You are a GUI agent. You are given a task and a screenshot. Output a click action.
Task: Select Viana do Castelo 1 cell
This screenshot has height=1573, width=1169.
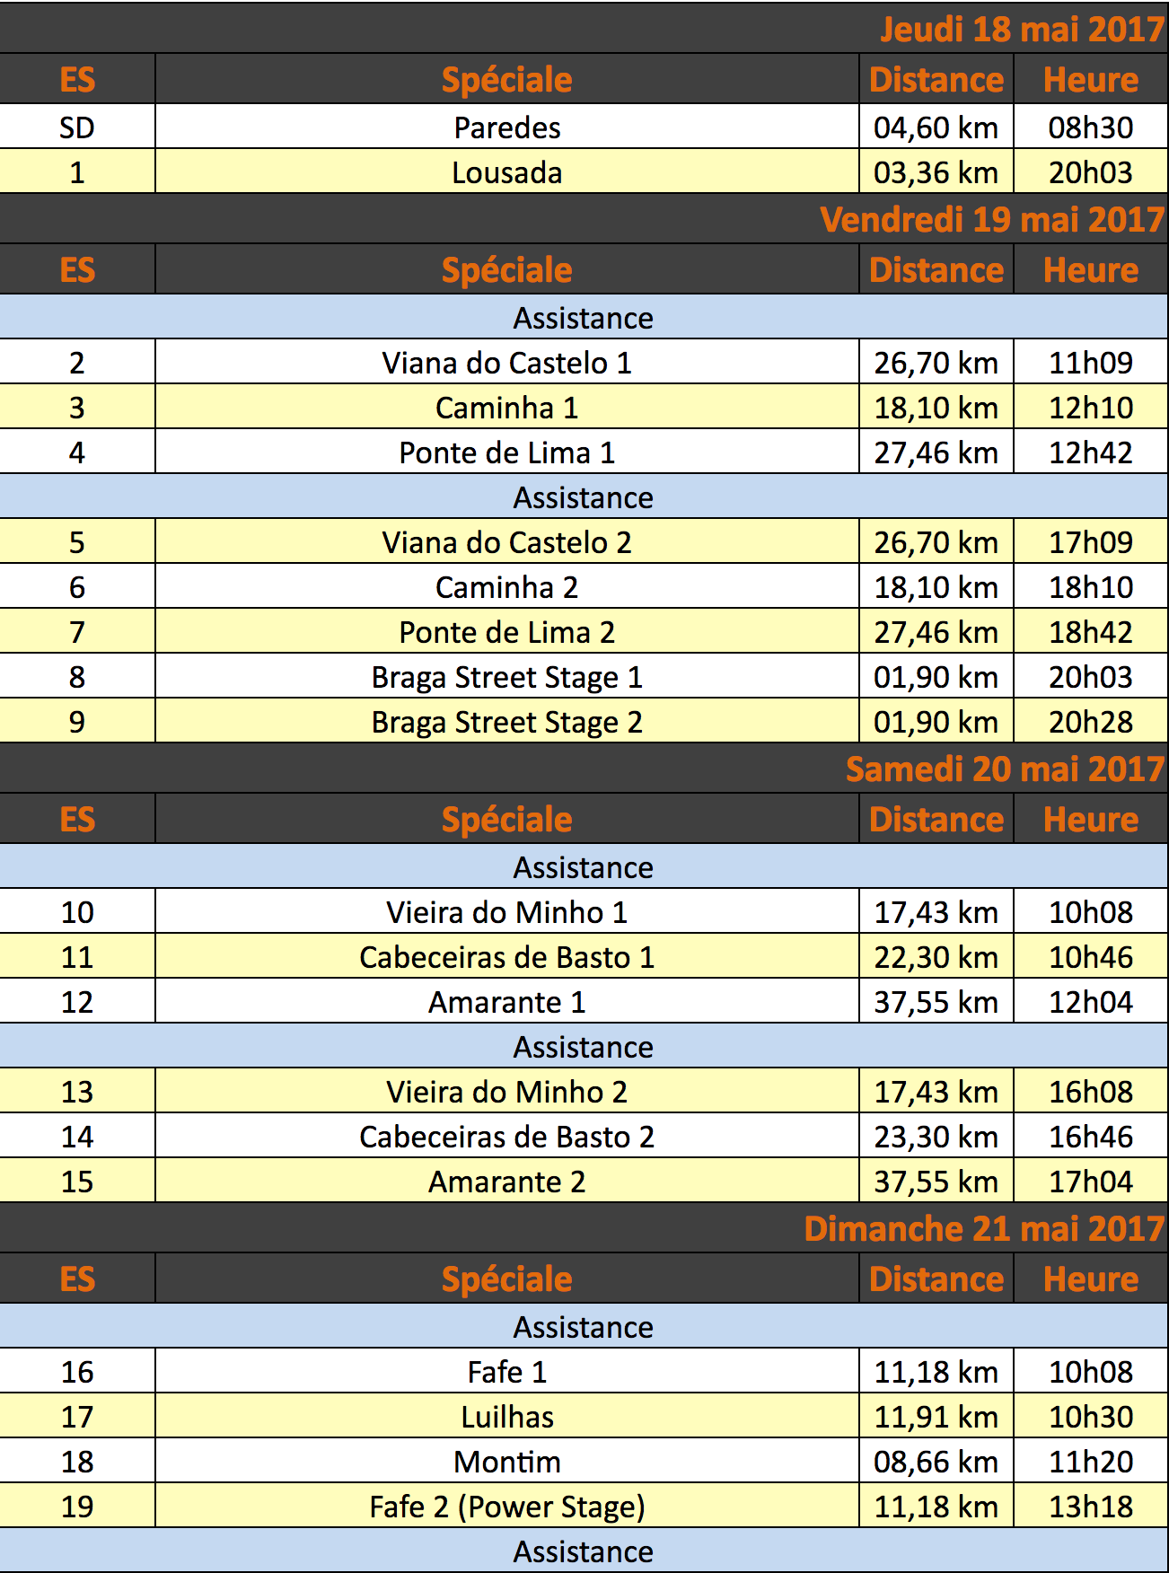[x=507, y=362]
